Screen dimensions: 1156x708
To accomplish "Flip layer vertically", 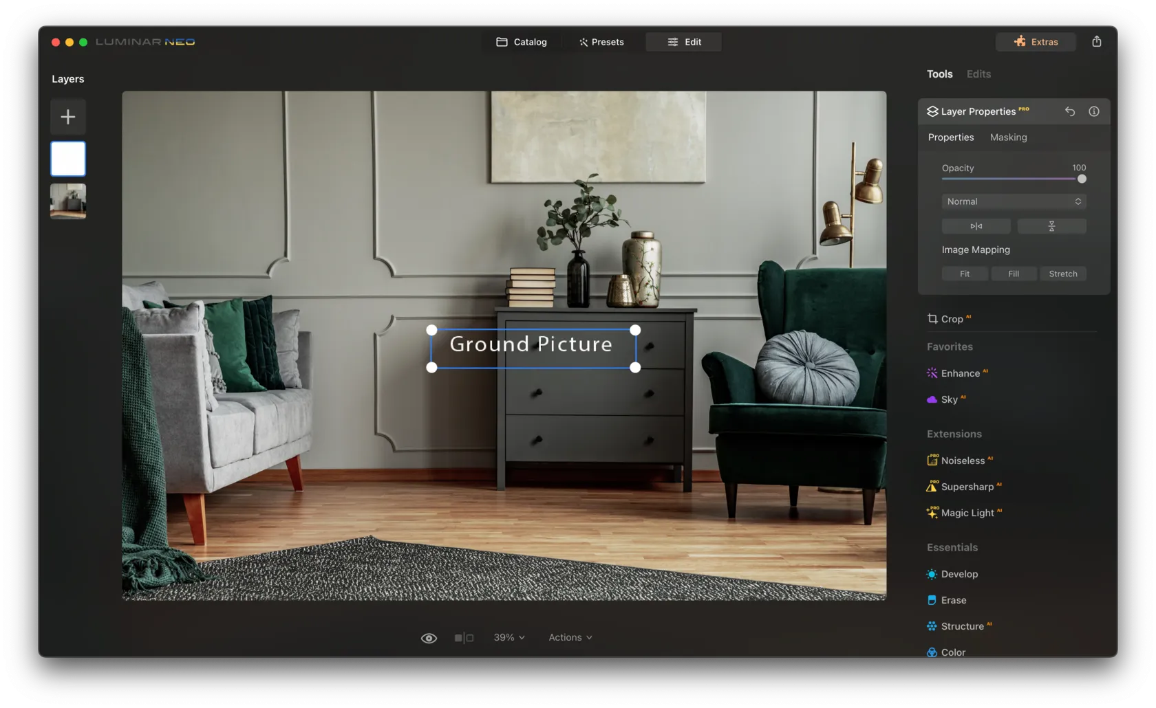I will (x=1051, y=226).
